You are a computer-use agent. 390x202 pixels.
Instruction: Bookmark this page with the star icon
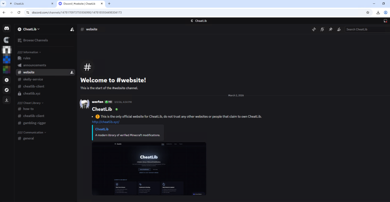pos(368,13)
